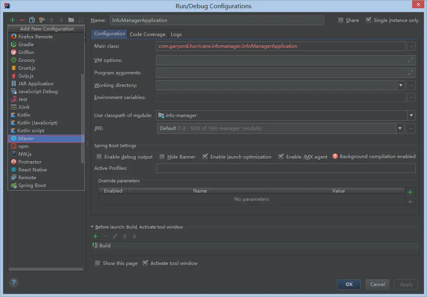
Task: Collapse the Before launch section triangle
Action: pyautogui.click(x=92, y=227)
